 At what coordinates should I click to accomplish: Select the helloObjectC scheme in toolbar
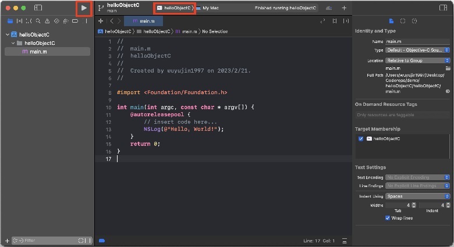[175, 8]
